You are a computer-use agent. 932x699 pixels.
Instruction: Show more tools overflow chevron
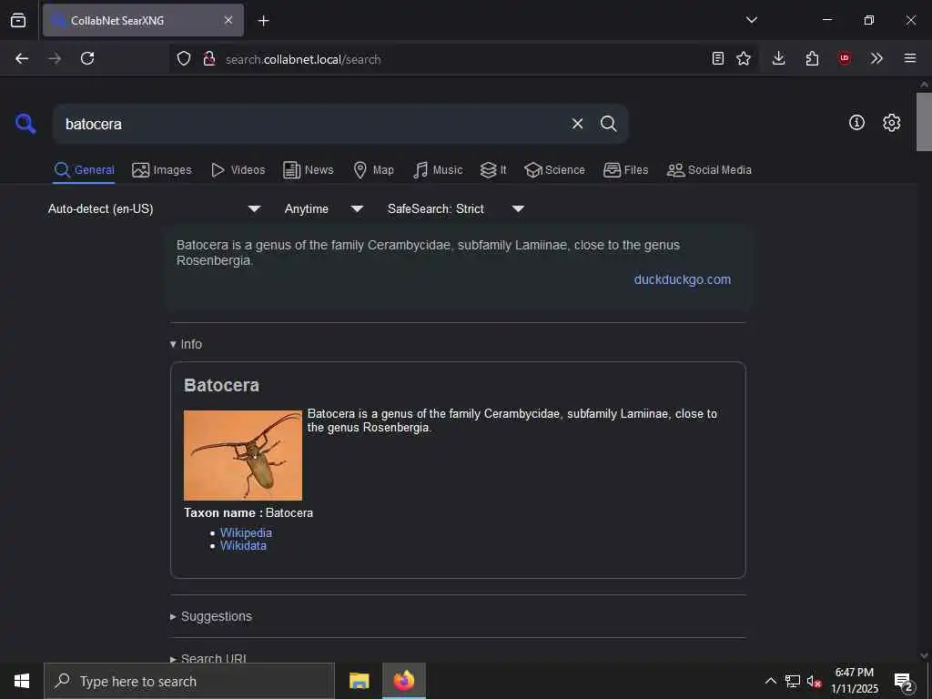click(x=876, y=58)
